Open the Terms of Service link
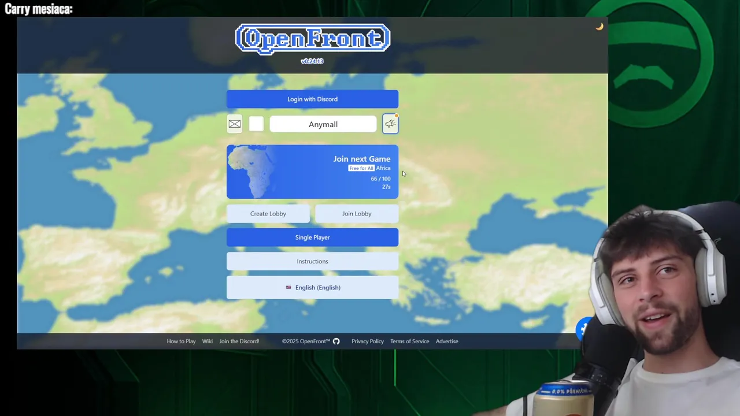The width and height of the screenshot is (740, 416). [409, 341]
